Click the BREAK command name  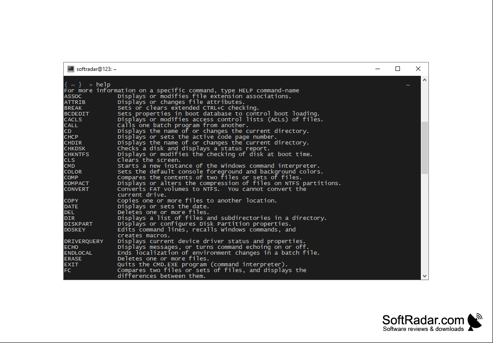pos(73,108)
